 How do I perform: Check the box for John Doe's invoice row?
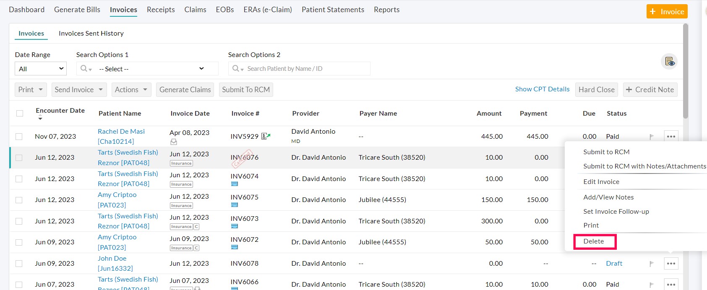[x=19, y=264]
